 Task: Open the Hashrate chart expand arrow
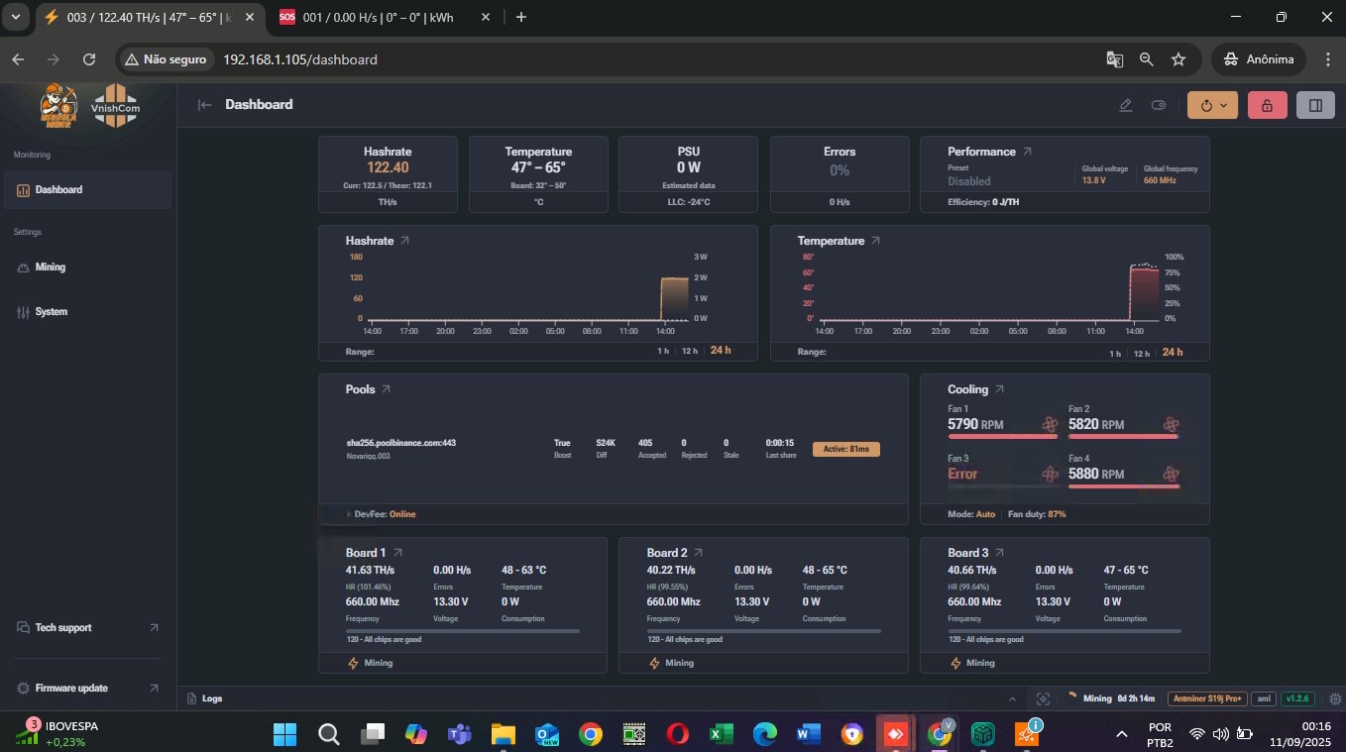[404, 241]
